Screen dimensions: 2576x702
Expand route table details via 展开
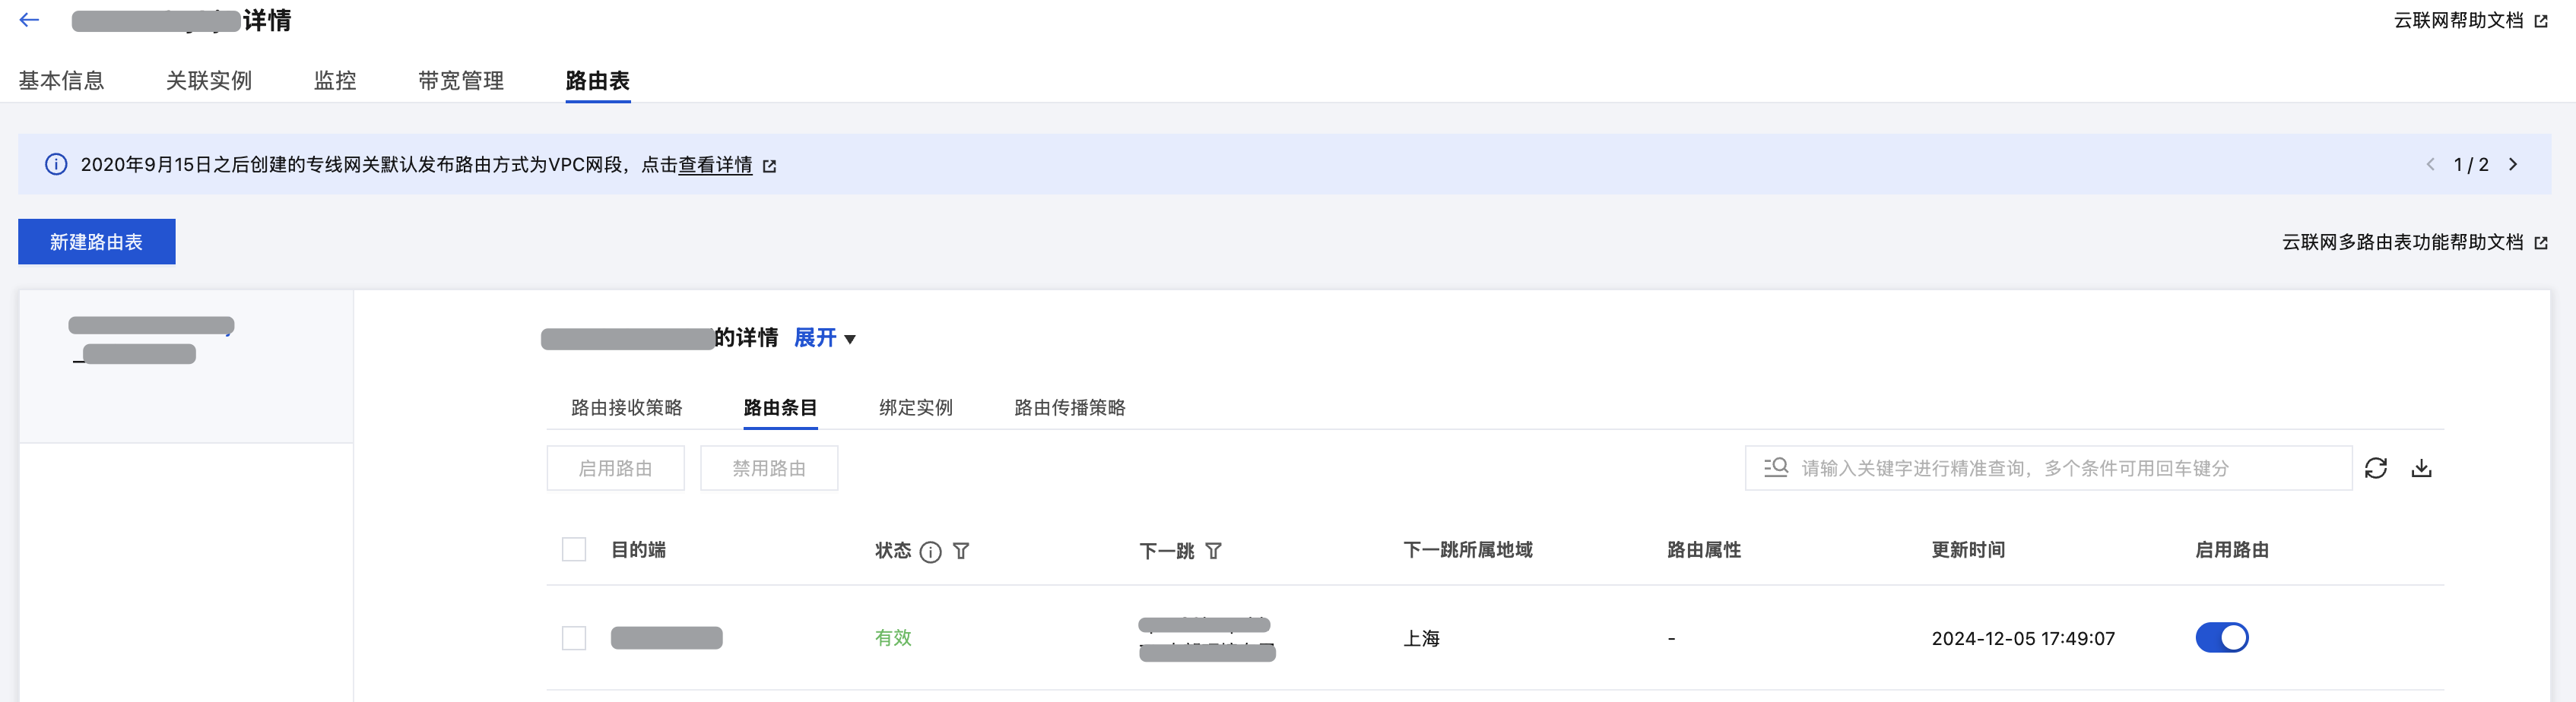[x=824, y=339]
